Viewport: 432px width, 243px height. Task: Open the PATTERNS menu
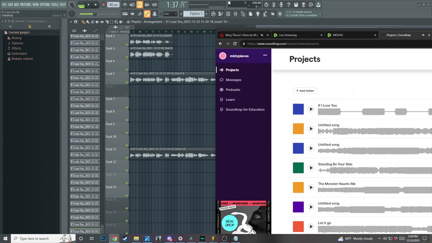pos(26,4)
